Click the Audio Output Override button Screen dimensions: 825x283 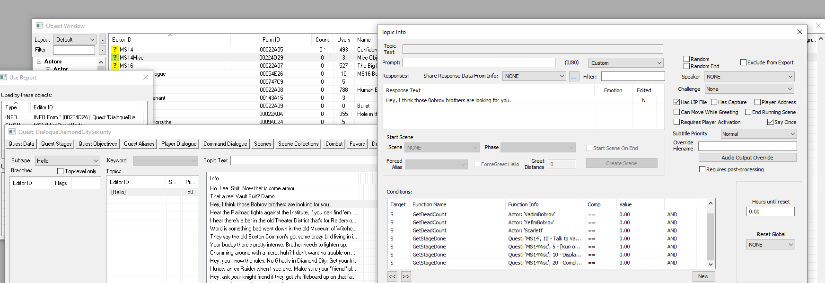click(747, 158)
